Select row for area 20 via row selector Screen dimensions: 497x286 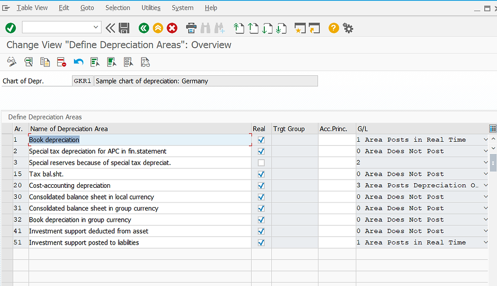pos(7,185)
